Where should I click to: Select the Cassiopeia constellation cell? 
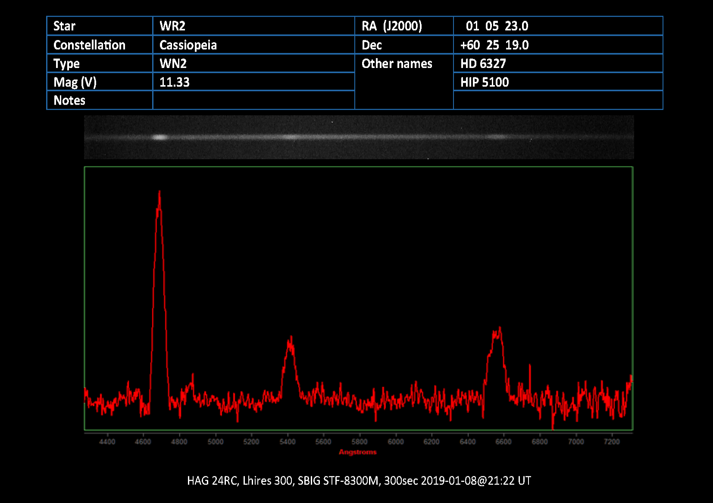[188, 45]
